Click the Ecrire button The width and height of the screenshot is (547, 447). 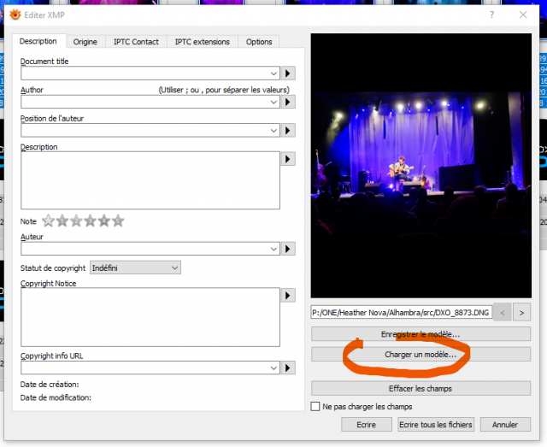367,425
